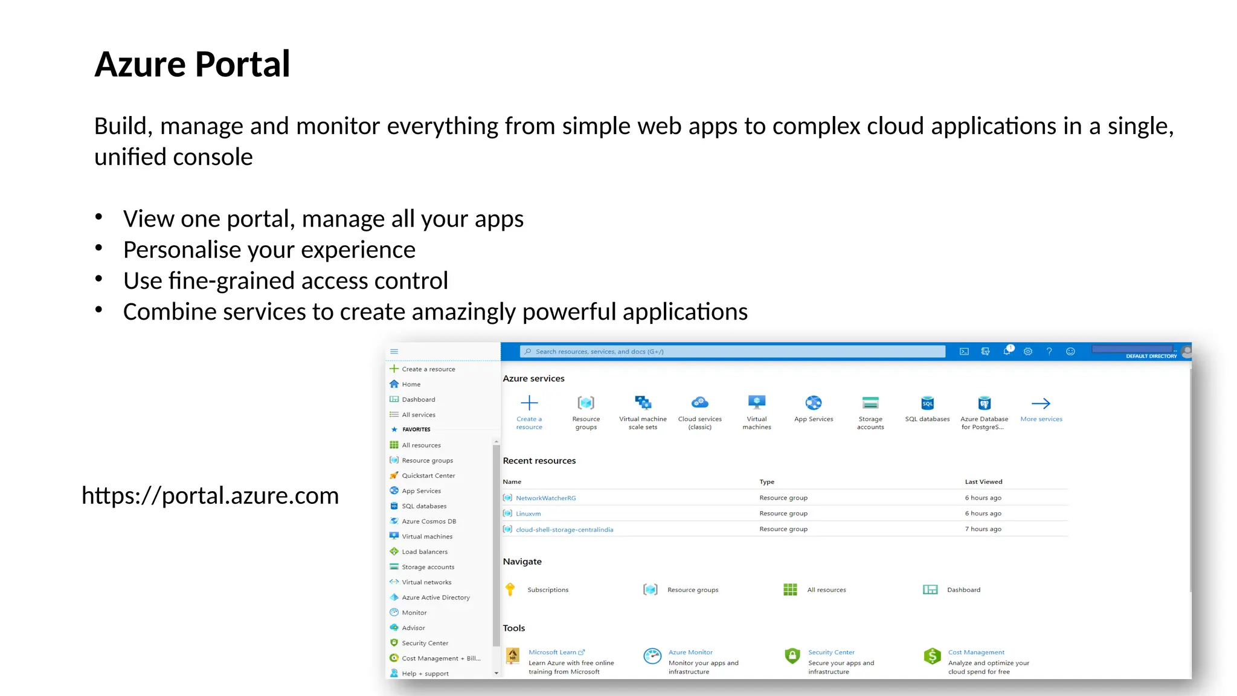Open the Resource groups service tile

tap(586, 412)
